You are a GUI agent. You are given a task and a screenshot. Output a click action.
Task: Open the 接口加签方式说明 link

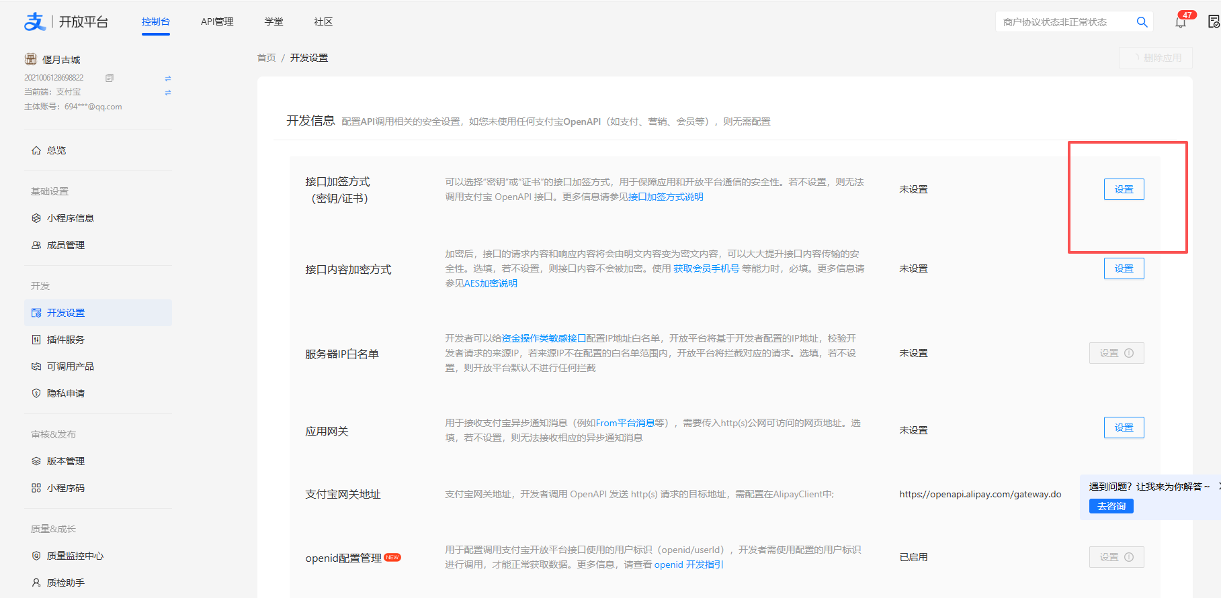tap(665, 197)
